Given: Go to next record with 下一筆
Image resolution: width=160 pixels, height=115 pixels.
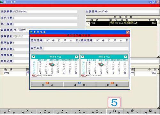Looking at the screenshot, I should pos(80,111).
